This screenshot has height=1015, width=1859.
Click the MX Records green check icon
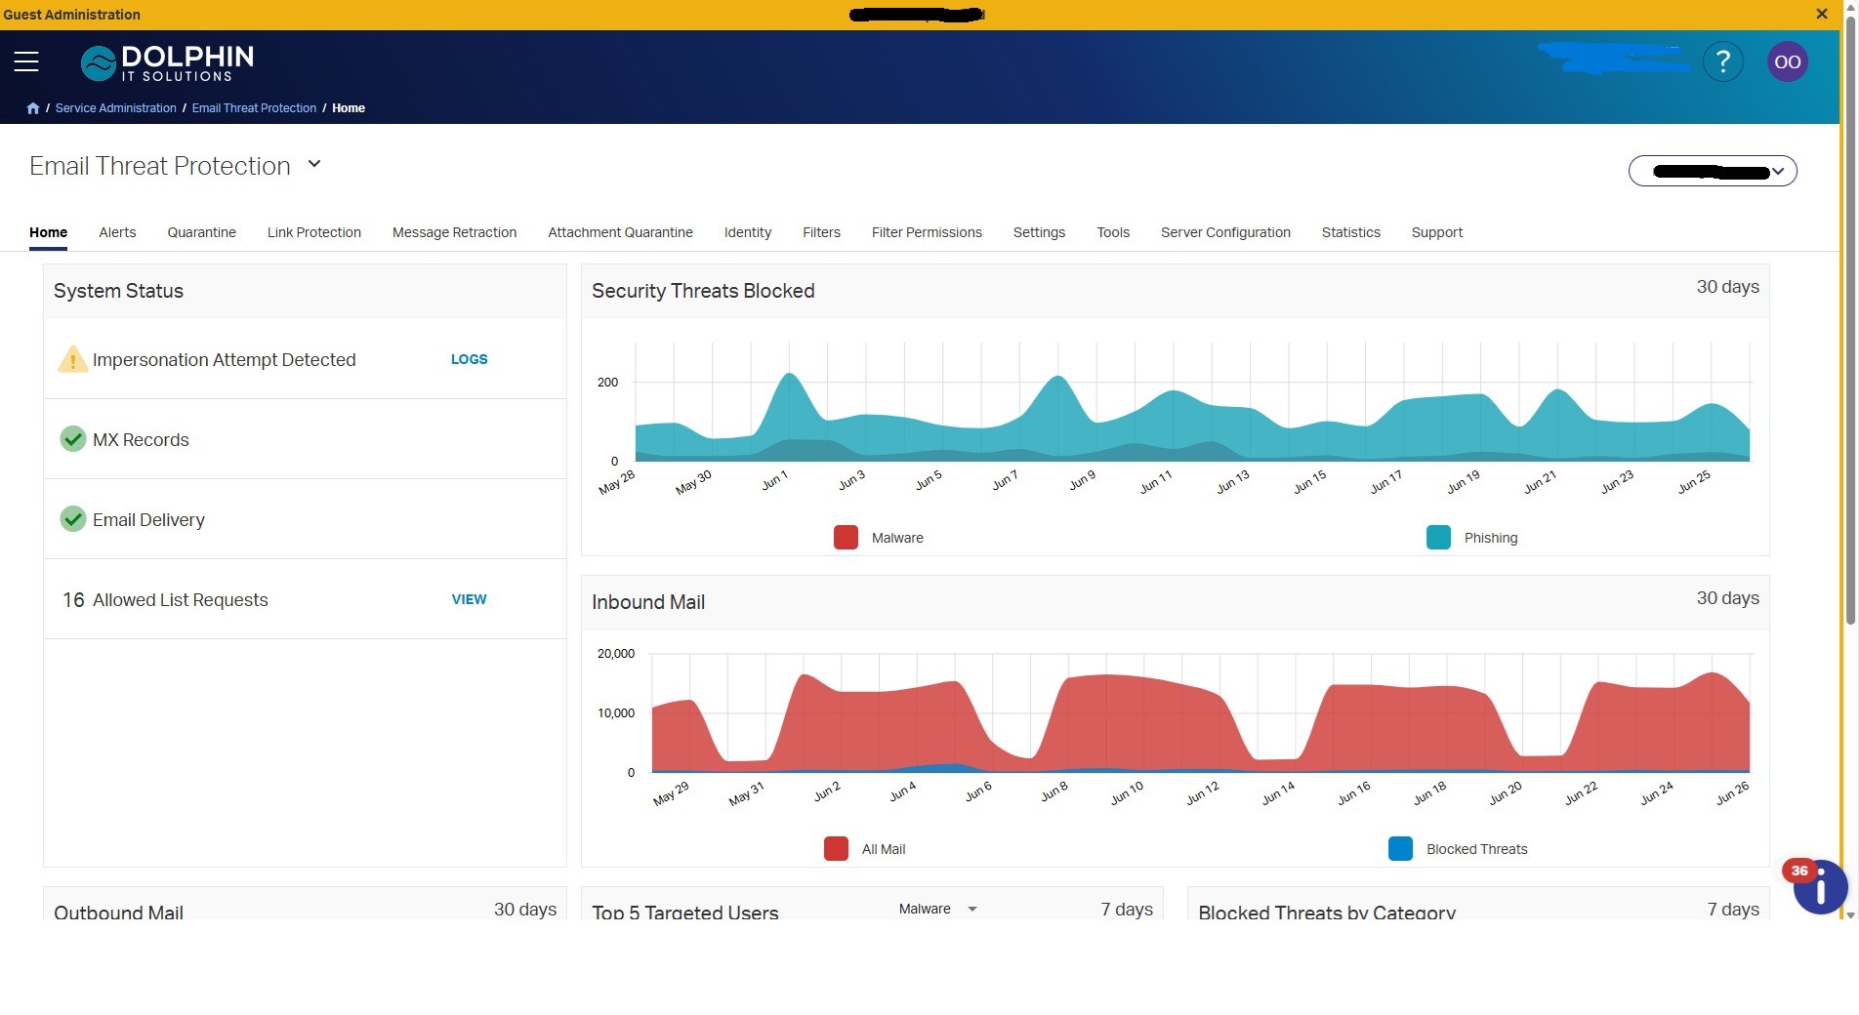pyautogui.click(x=73, y=439)
